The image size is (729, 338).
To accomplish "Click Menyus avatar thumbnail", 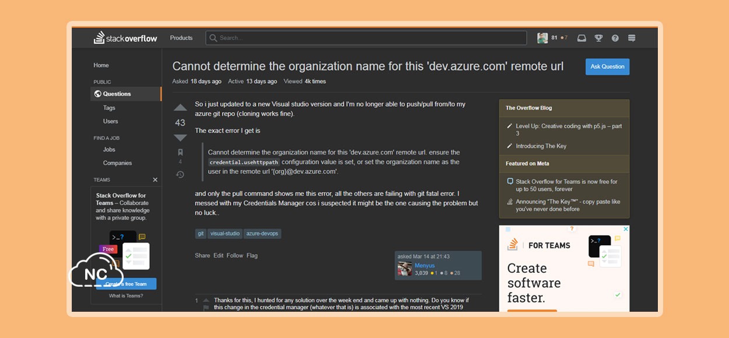I will pos(405,269).
